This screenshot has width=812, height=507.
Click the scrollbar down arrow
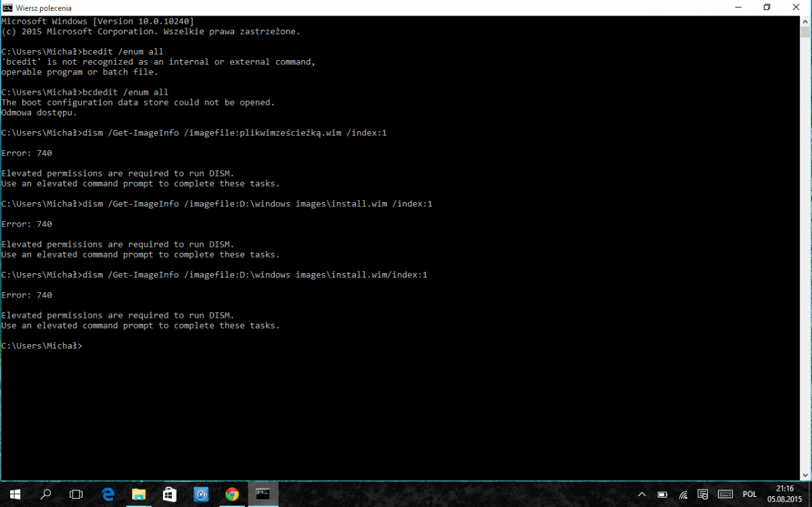[805, 475]
